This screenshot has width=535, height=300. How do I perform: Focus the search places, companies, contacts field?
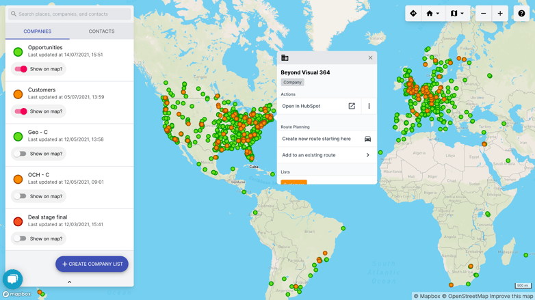(70, 14)
